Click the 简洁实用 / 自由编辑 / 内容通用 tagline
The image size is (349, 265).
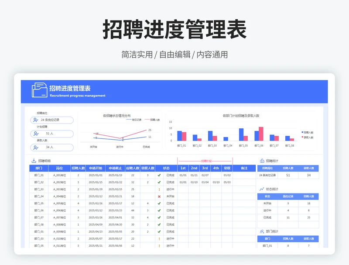point(174,55)
